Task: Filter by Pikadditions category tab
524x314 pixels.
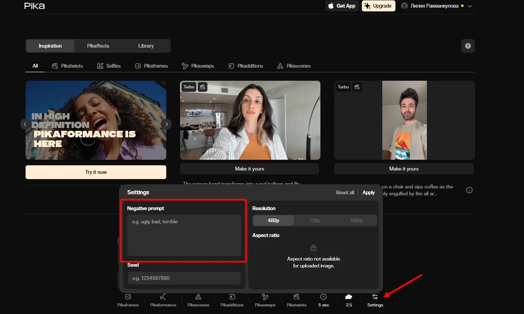Action: coord(246,66)
